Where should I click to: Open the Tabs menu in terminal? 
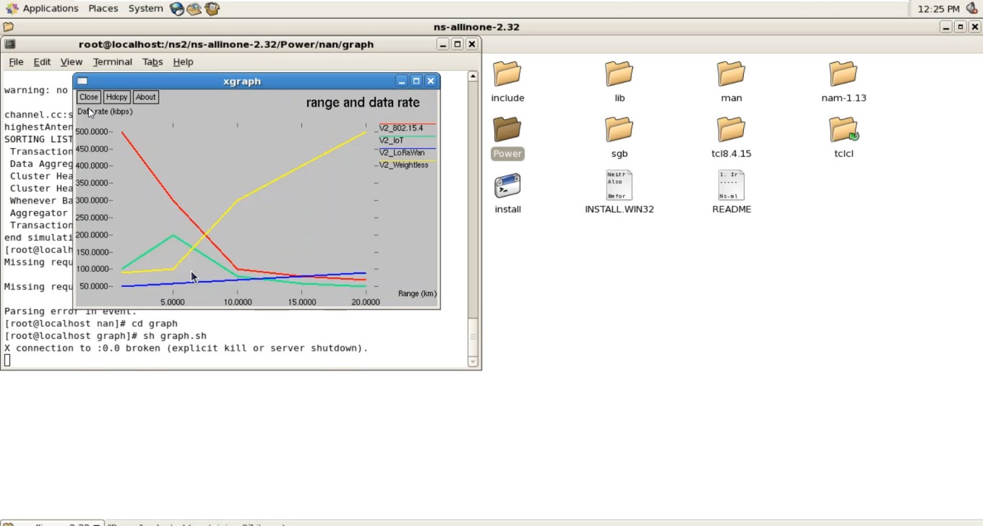click(152, 62)
